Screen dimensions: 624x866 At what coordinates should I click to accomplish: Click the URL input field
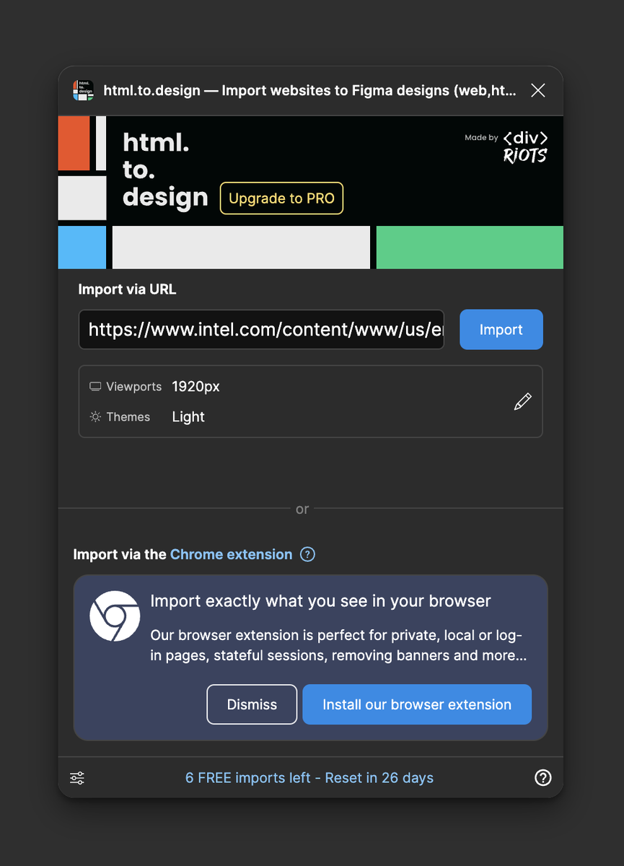tap(261, 330)
